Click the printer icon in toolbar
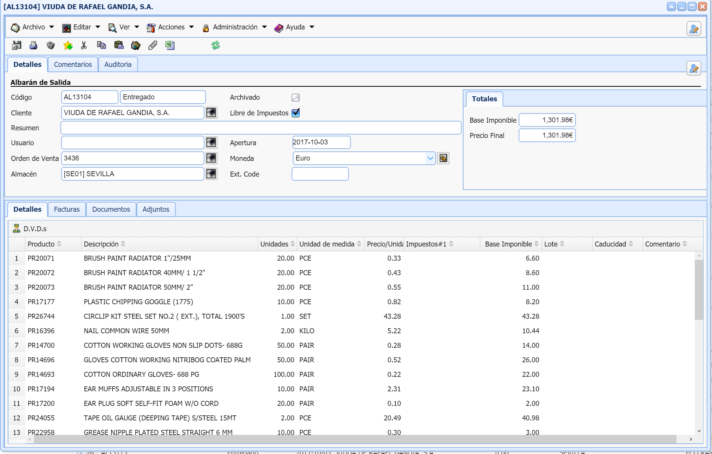 tap(34, 45)
